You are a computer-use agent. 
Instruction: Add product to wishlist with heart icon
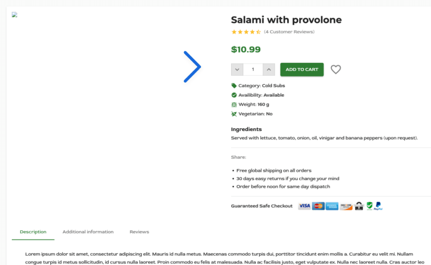tap(335, 70)
